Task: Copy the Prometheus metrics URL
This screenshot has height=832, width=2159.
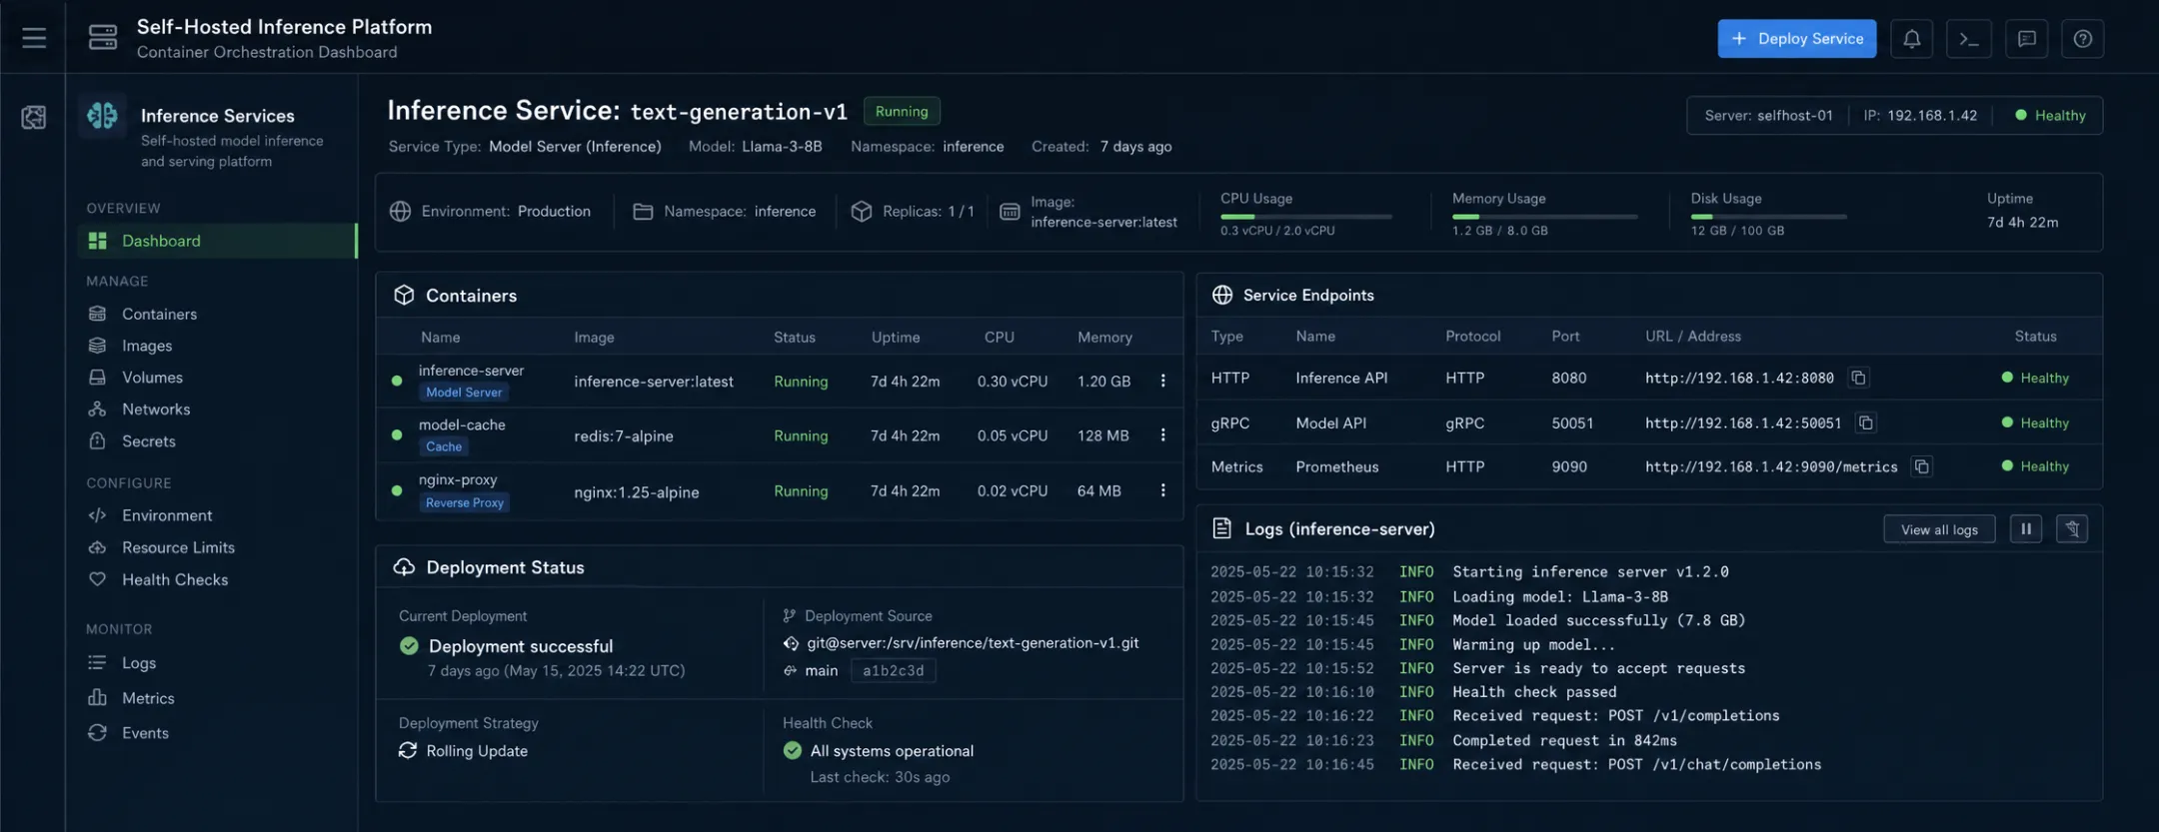Action: tap(1921, 466)
